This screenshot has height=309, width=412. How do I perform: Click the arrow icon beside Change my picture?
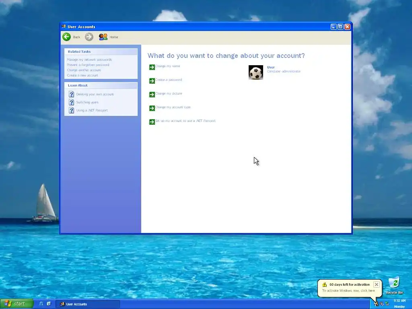click(152, 95)
